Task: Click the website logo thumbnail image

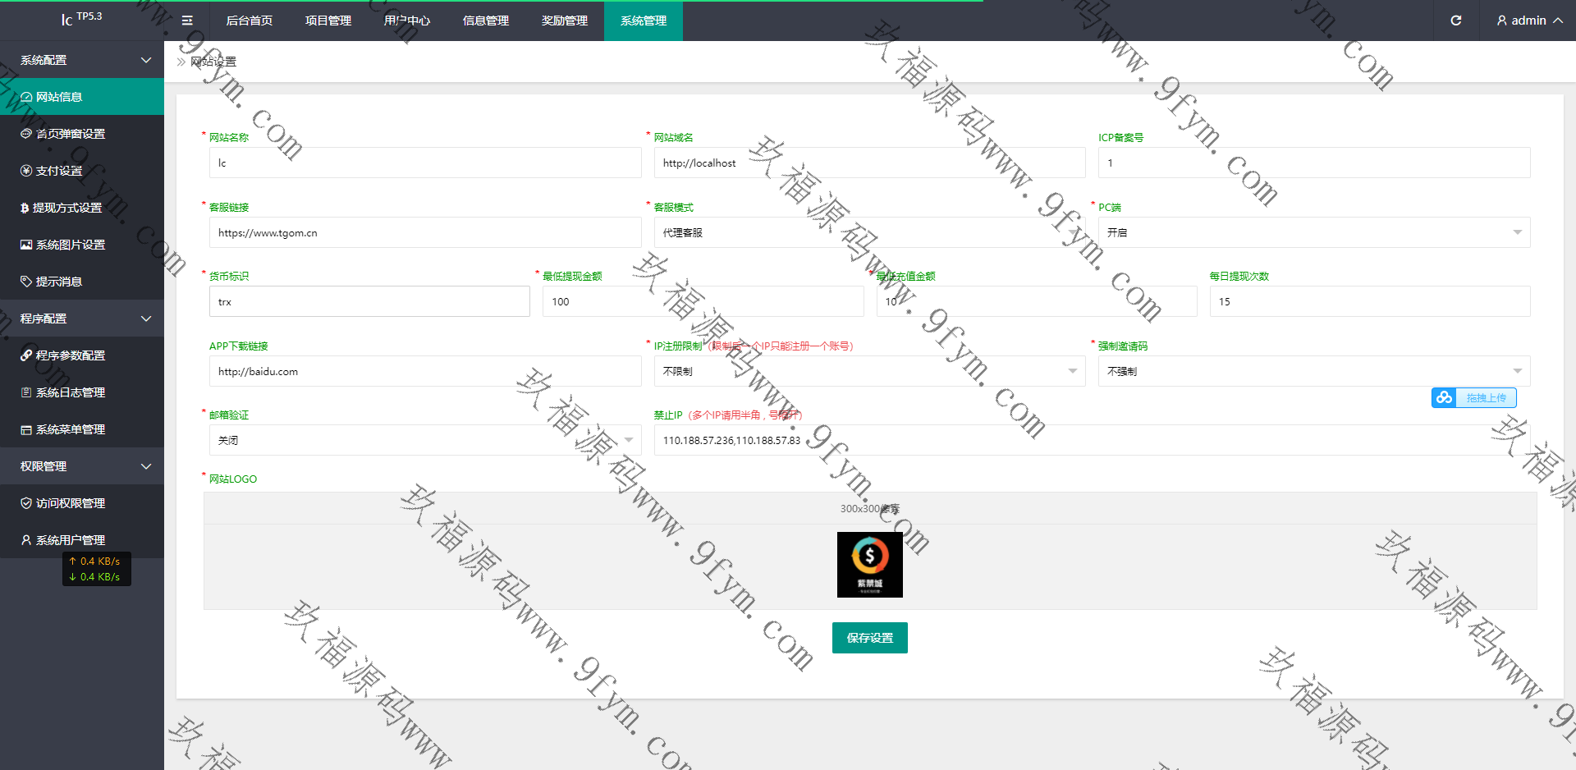Action: (869, 565)
